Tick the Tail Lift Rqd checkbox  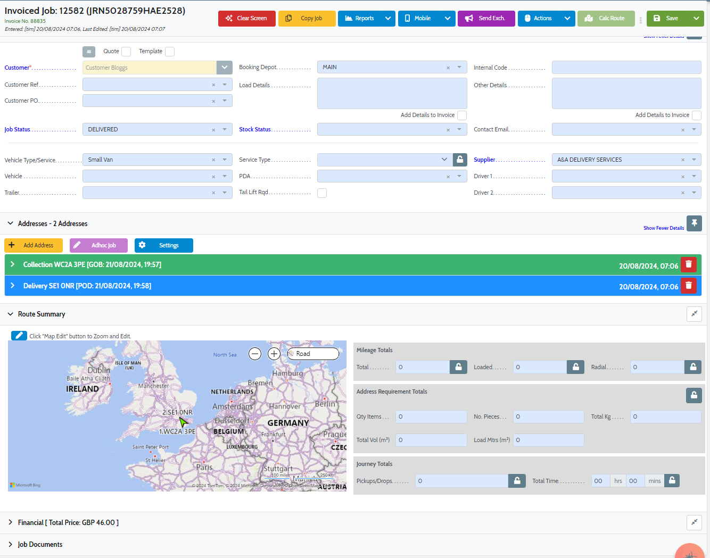tap(322, 193)
